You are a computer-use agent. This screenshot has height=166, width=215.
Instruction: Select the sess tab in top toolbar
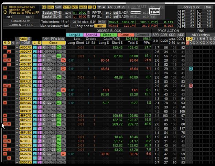[83, 7]
